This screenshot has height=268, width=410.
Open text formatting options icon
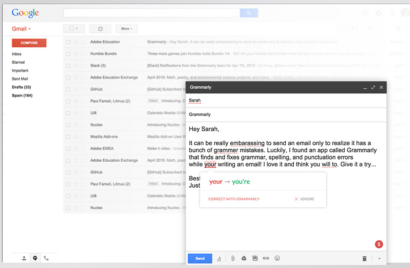219,258
